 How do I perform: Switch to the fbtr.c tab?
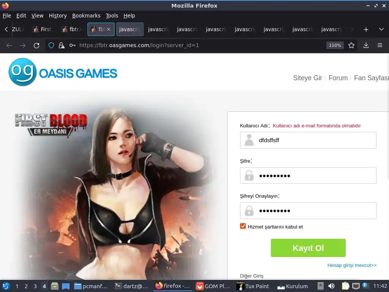pyautogui.click(x=72, y=29)
